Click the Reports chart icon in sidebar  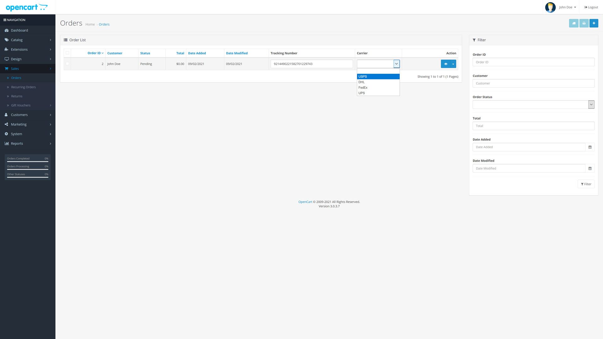coord(7,143)
